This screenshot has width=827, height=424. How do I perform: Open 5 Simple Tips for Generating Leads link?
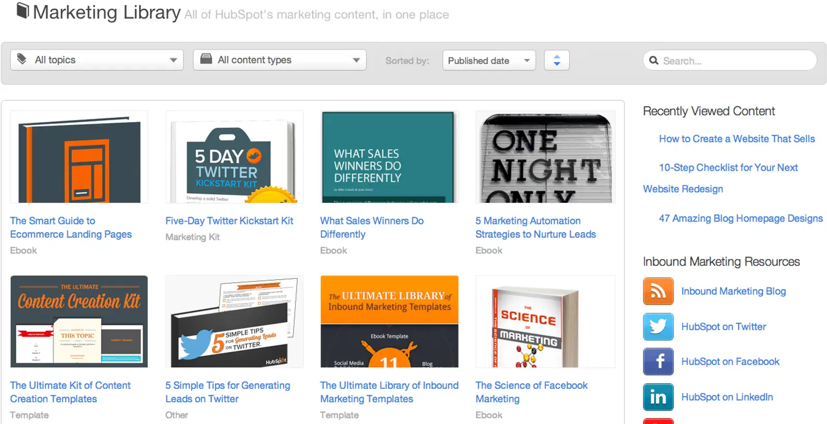pos(227,392)
